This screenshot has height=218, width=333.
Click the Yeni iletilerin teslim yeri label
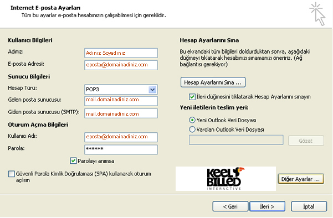point(214,108)
